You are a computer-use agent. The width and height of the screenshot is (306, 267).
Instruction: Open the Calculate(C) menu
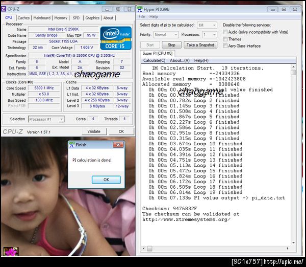[x=154, y=60]
